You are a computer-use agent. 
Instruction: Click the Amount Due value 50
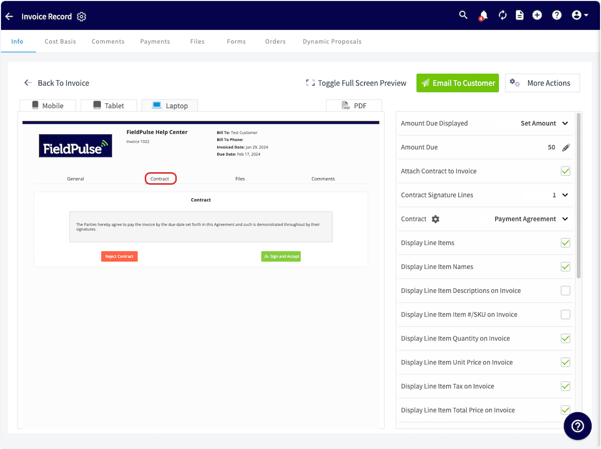(x=551, y=148)
